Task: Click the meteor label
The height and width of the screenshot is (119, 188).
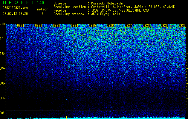Action: click(x=42, y=9)
